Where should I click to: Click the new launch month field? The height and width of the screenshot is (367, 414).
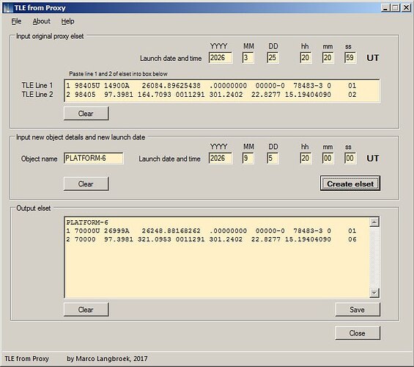248,158
